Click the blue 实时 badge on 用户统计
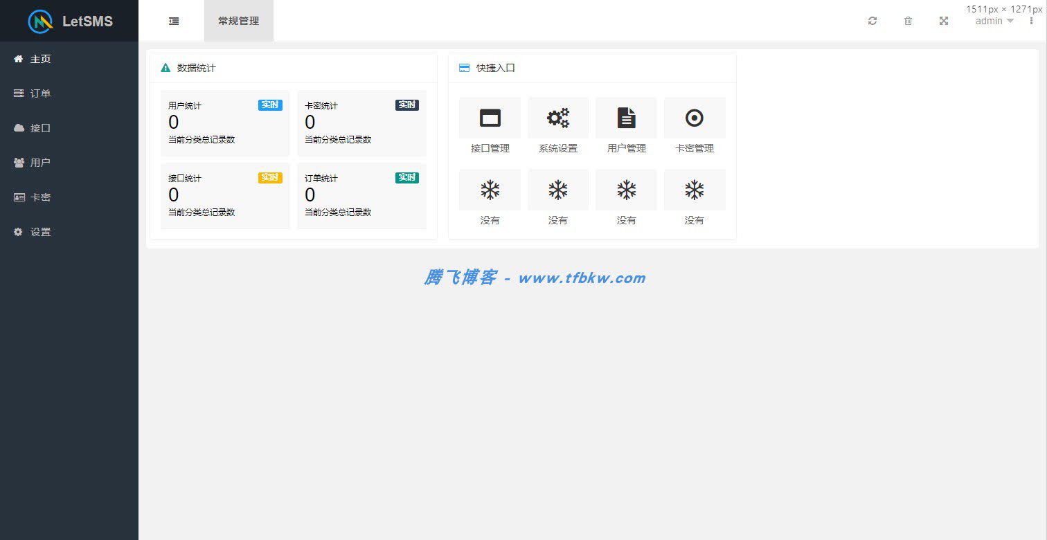Image resolution: width=1047 pixels, height=540 pixels. click(270, 105)
